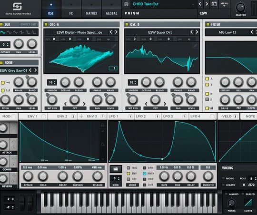The width and height of the screenshot is (257, 215).
Task: Go to previous preset arrow
Action: pos(200,4)
